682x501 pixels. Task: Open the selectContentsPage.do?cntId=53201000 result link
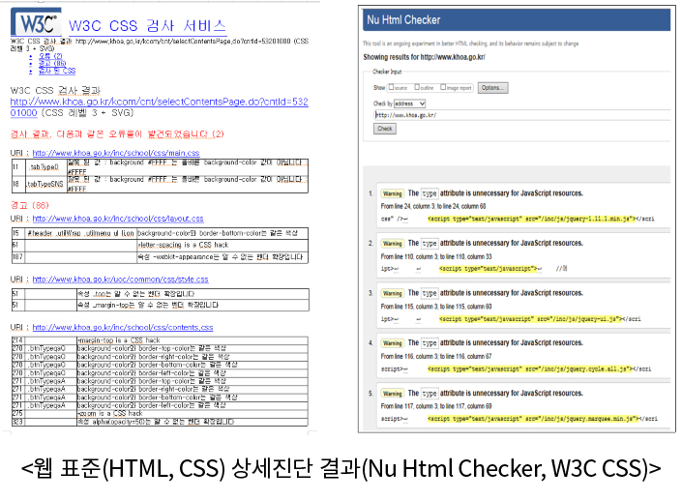coord(160,107)
